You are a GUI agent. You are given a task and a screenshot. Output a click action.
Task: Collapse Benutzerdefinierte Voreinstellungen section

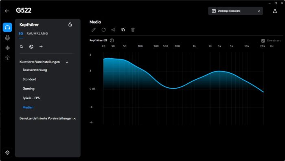(x=75, y=119)
